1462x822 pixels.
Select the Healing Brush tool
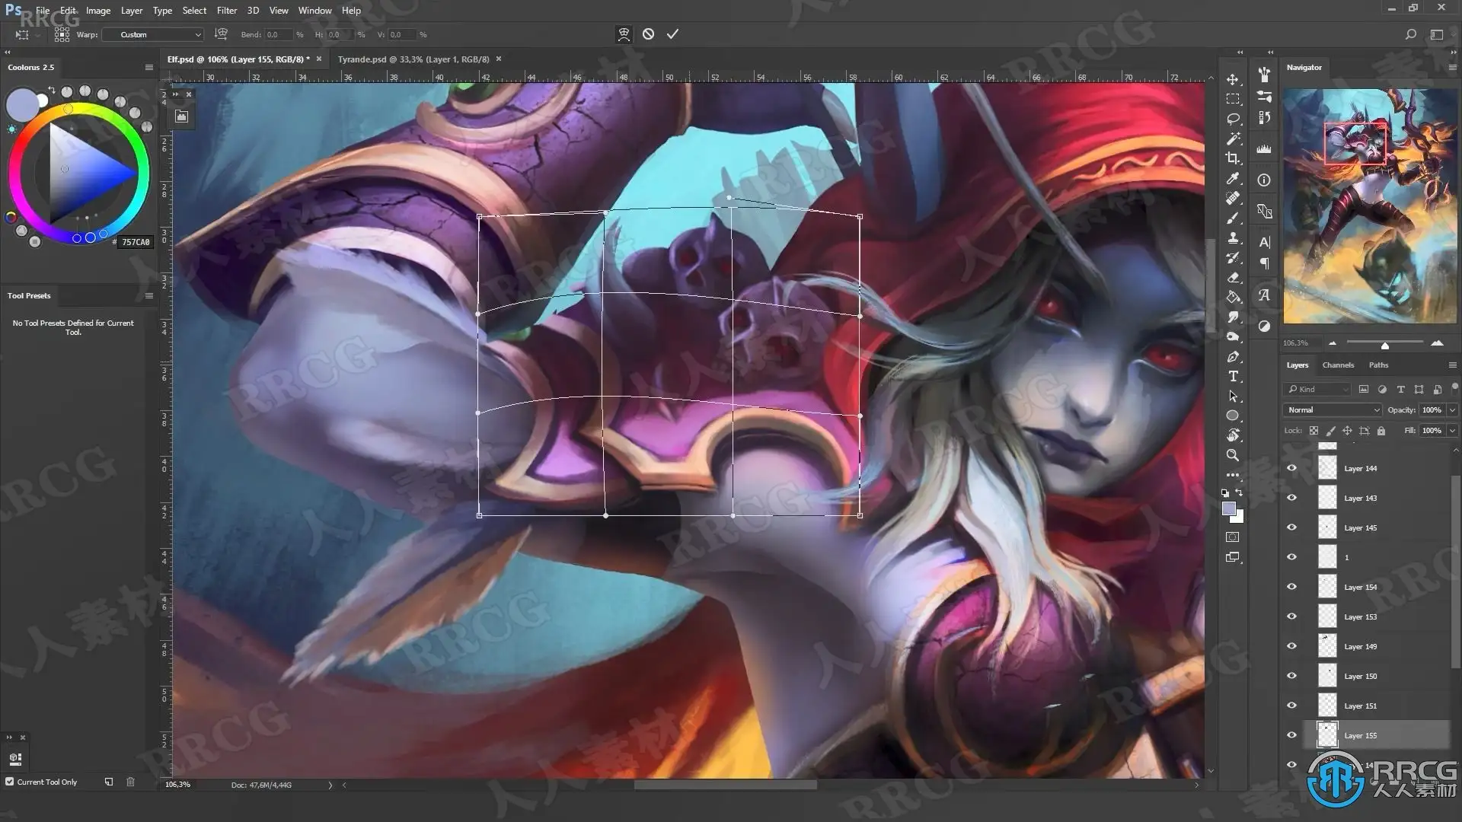[x=1233, y=198]
